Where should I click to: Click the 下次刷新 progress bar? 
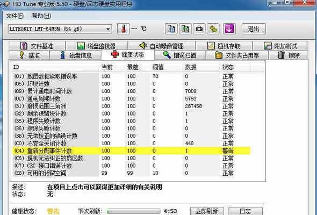pos(134,211)
